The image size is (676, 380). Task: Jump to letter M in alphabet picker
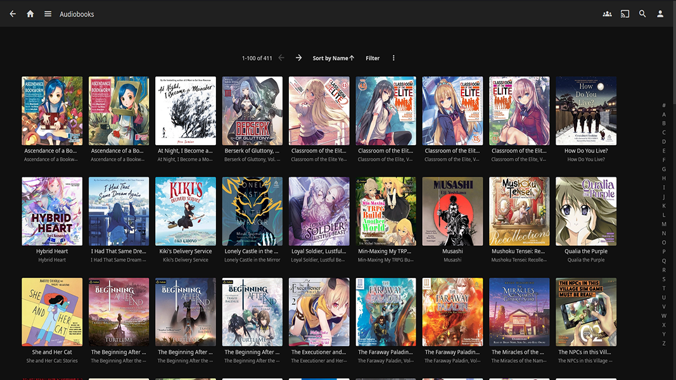click(664, 224)
